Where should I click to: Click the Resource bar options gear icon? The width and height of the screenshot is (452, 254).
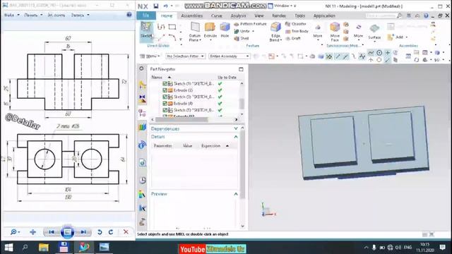141,68
